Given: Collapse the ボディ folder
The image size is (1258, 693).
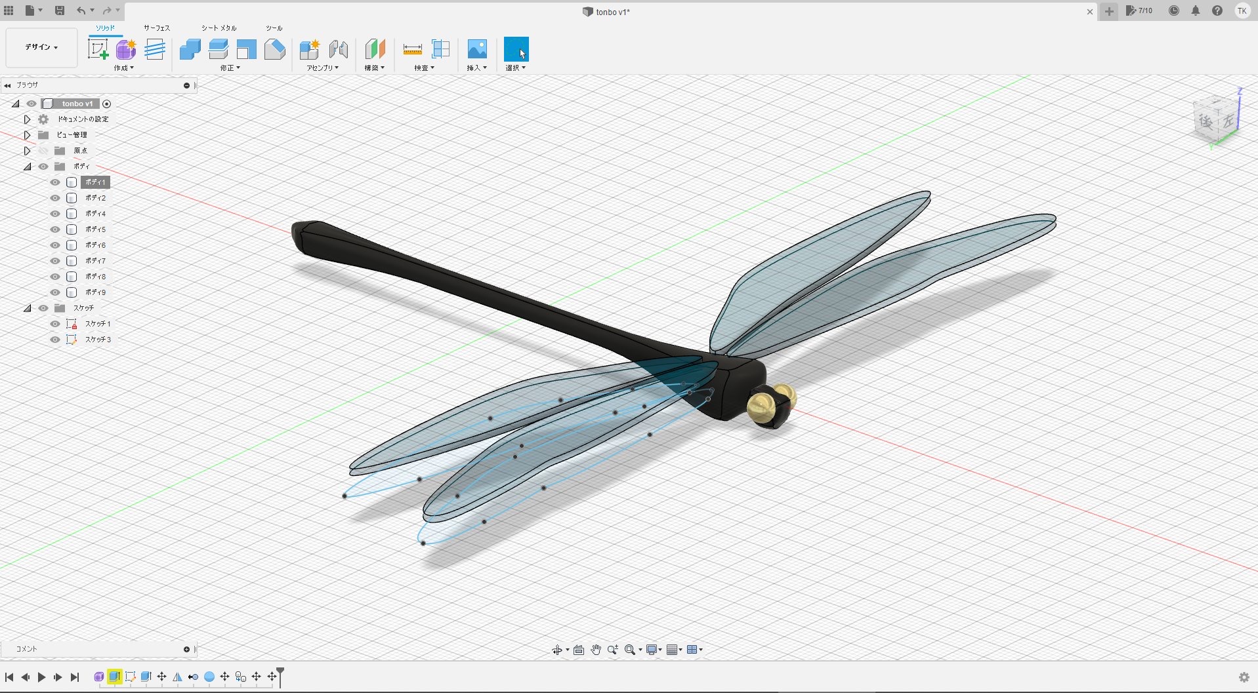Looking at the screenshot, I should click(27, 167).
